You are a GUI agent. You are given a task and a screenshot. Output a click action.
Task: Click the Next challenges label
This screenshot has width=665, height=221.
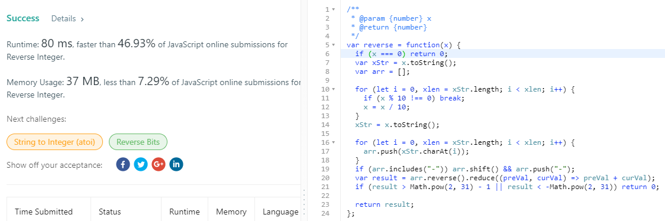[37, 119]
